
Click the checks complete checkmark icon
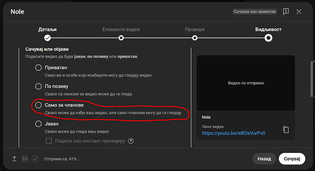click(x=35, y=159)
